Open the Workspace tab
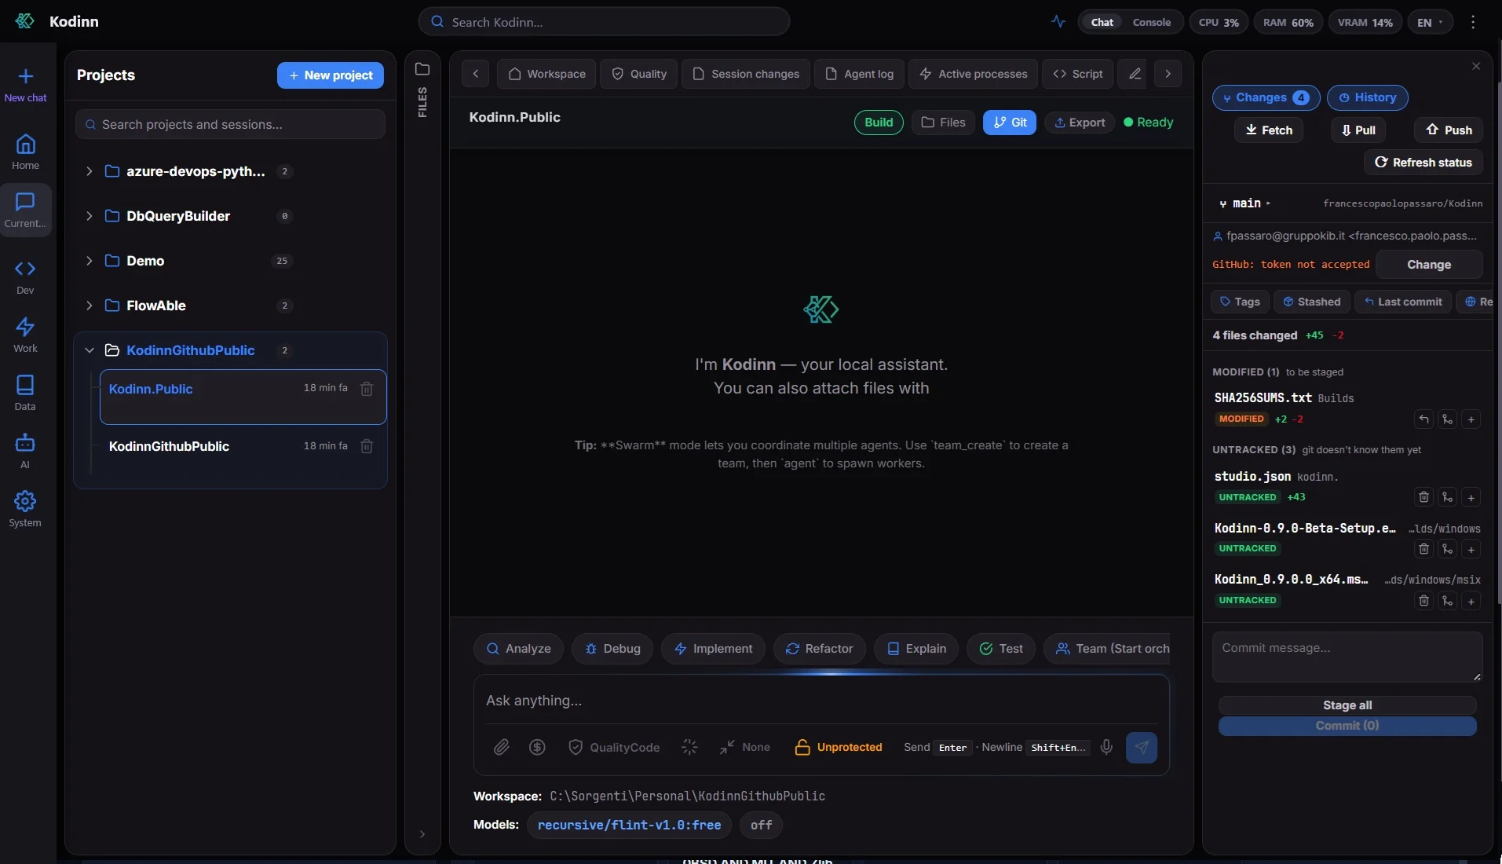 546,74
